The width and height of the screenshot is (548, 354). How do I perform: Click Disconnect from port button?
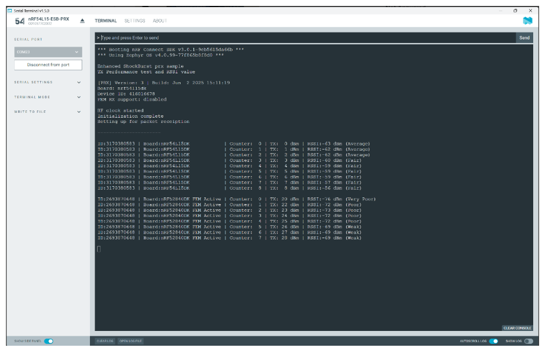pyautogui.click(x=48, y=64)
